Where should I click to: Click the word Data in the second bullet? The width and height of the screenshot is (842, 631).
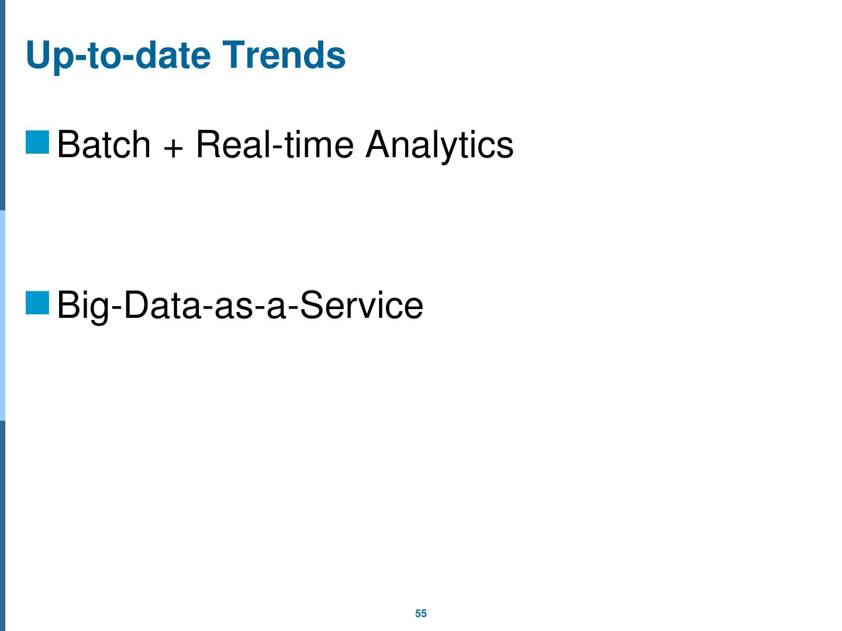pos(162,304)
